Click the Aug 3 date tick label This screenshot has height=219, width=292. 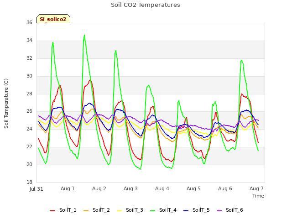(x=130, y=188)
